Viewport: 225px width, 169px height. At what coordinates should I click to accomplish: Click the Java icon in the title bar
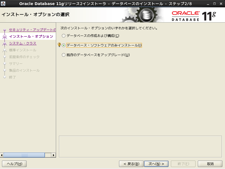(3, 4)
